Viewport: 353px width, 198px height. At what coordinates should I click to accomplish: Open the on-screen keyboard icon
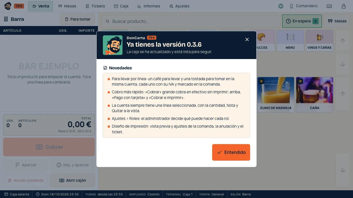tap(329, 6)
